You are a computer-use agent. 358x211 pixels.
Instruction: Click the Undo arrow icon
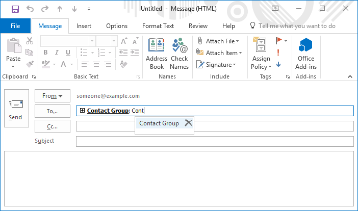[x=30, y=9]
